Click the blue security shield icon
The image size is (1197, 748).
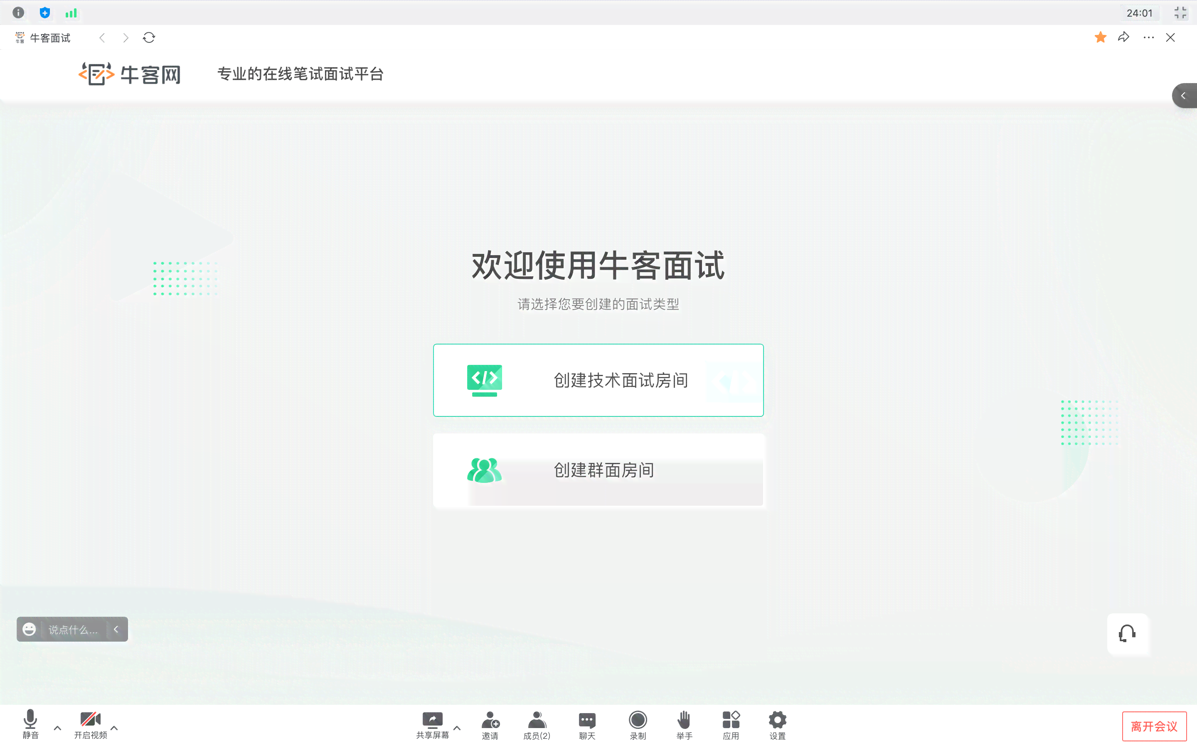[x=45, y=13]
